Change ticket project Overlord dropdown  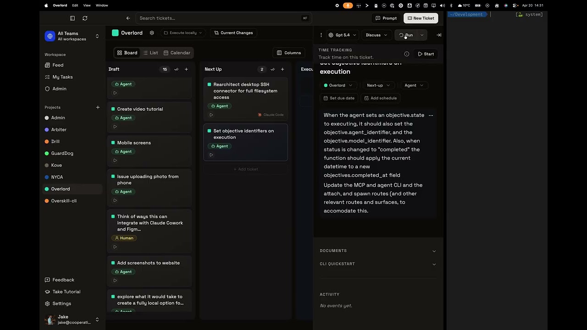338,85
